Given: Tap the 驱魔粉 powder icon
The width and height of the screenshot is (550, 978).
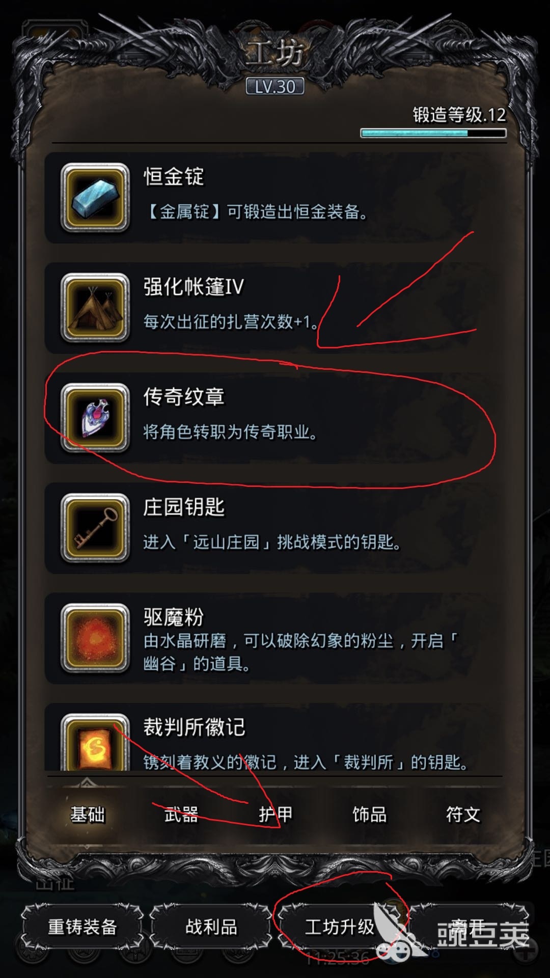Looking at the screenshot, I should click(x=95, y=638).
